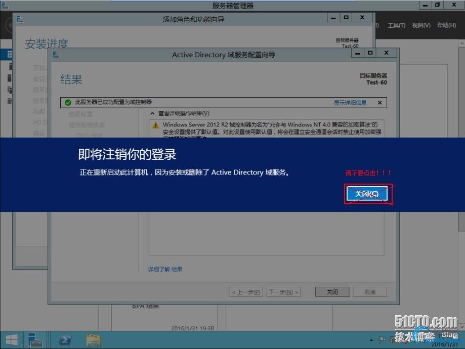Click the 结果 page heading

coord(71,79)
